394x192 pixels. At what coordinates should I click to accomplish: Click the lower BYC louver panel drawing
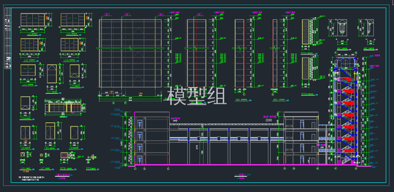click(x=306, y=69)
